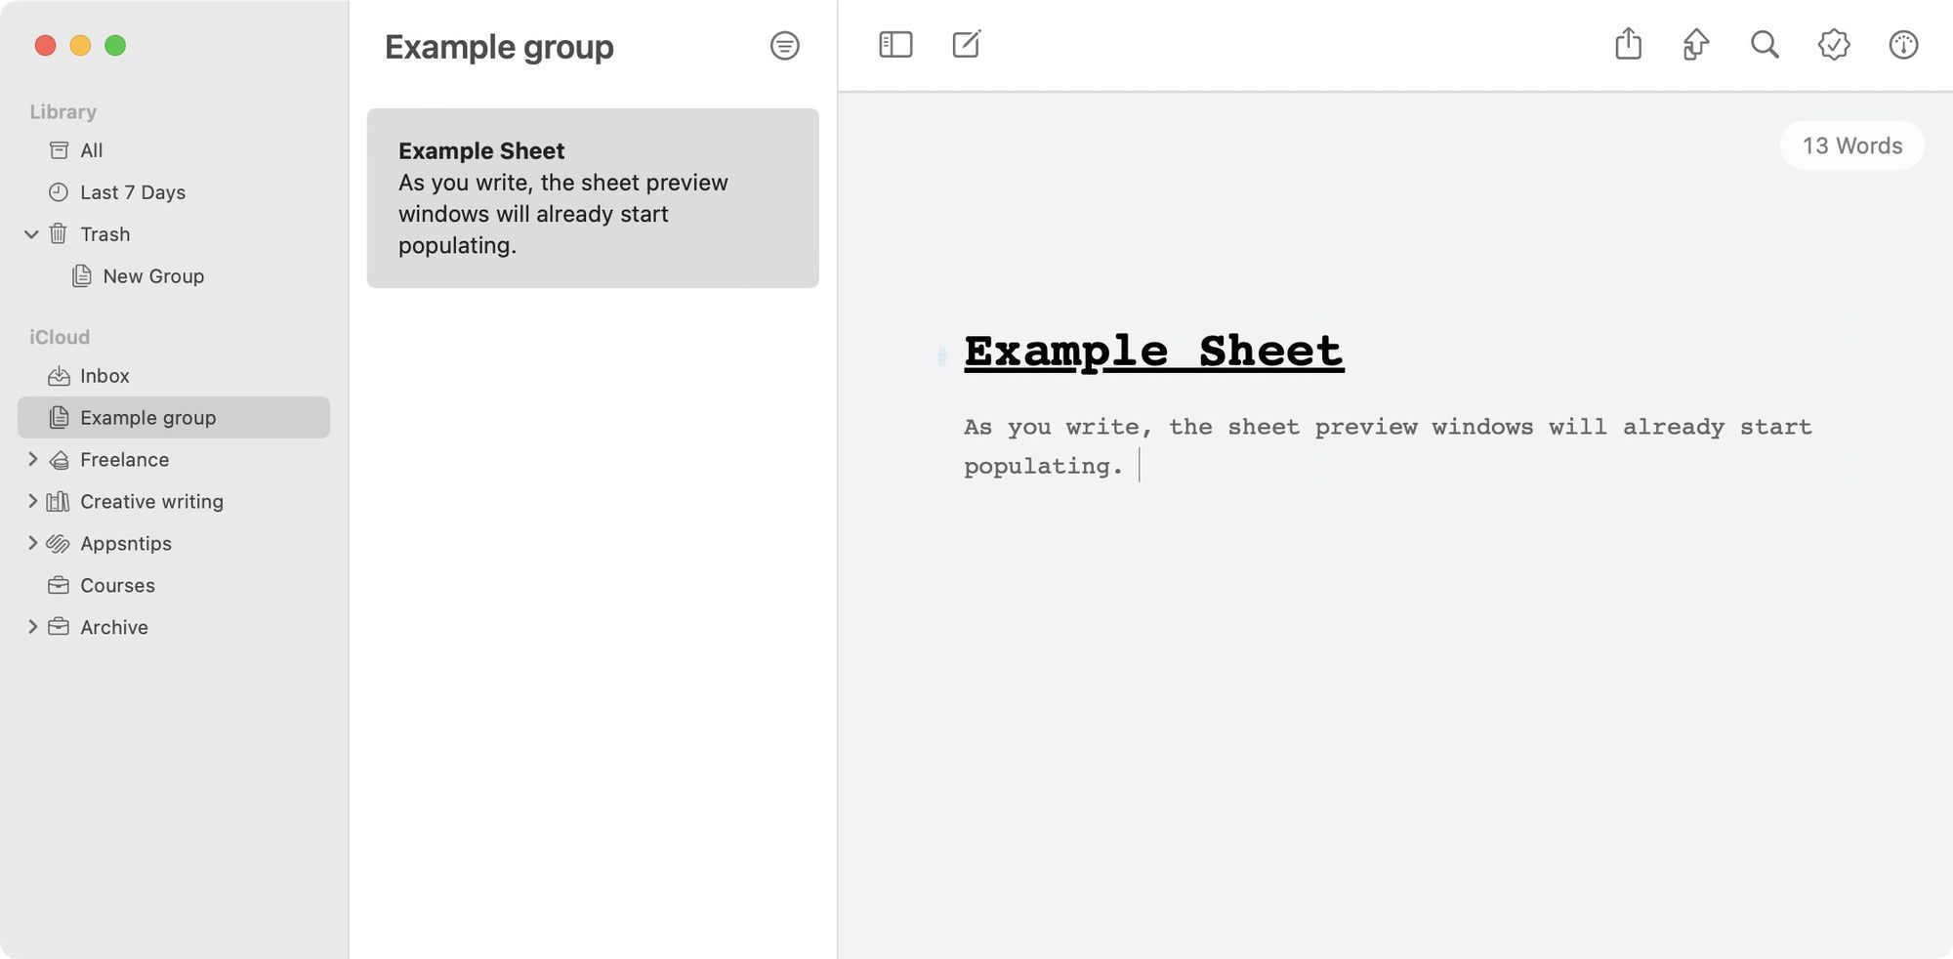Open the dashboard statistics gauge icon
This screenshot has height=959, width=1953.
click(x=1903, y=45)
